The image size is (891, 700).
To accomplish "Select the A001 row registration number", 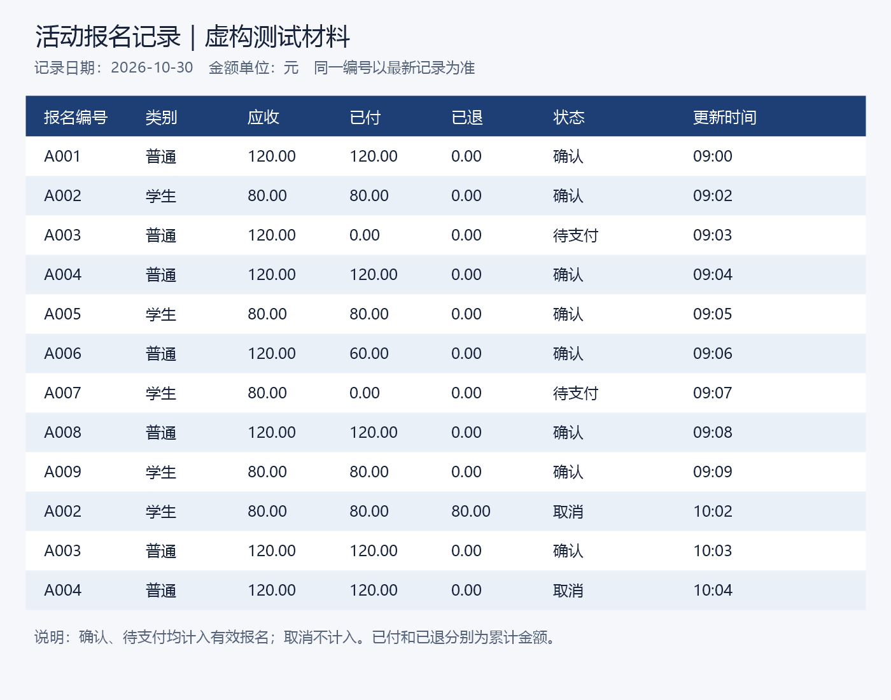I will coord(62,157).
